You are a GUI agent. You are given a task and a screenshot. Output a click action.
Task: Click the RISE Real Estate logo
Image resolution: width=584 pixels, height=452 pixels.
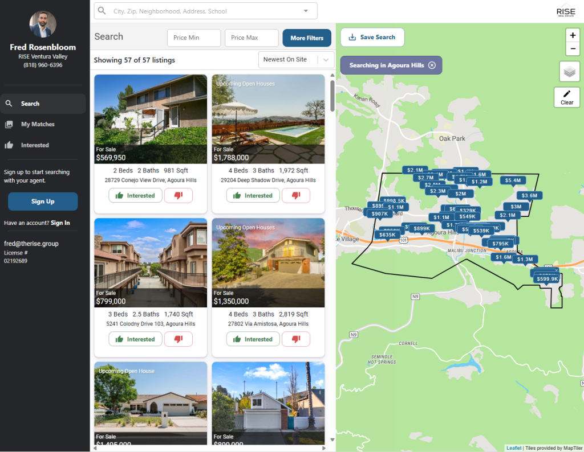pyautogui.click(x=566, y=11)
